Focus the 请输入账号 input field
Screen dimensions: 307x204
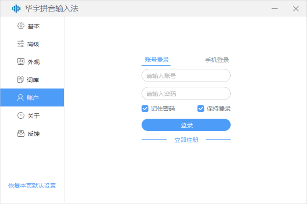click(x=186, y=76)
